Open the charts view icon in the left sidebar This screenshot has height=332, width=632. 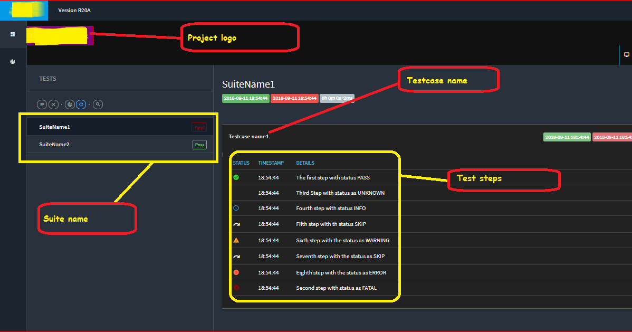coord(12,61)
